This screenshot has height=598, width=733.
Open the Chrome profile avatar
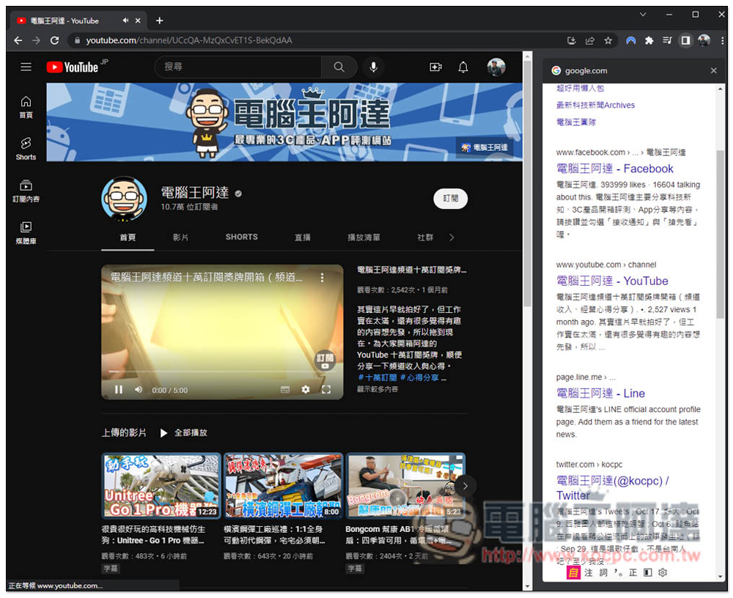704,41
